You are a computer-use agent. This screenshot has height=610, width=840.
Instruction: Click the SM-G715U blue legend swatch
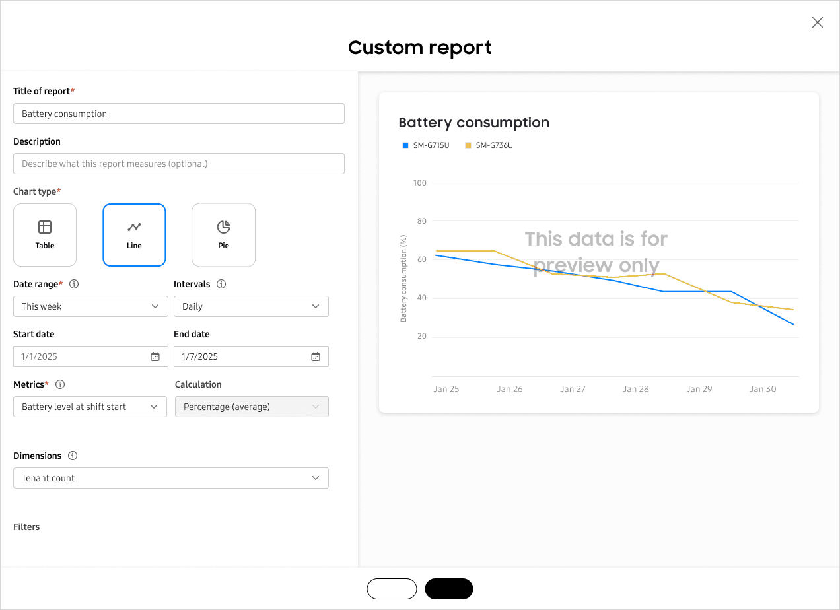(x=405, y=145)
